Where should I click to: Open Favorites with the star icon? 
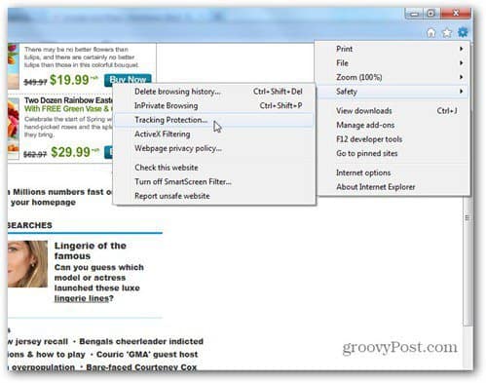pos(447,33)
